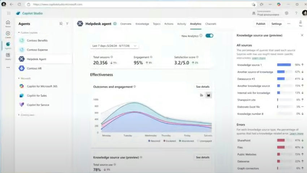Close the Knowledge source use panel
This screenshot has width=307, height=173.
[302, 35]
